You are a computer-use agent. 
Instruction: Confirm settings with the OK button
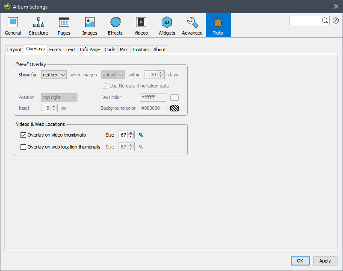click(300, 261)
